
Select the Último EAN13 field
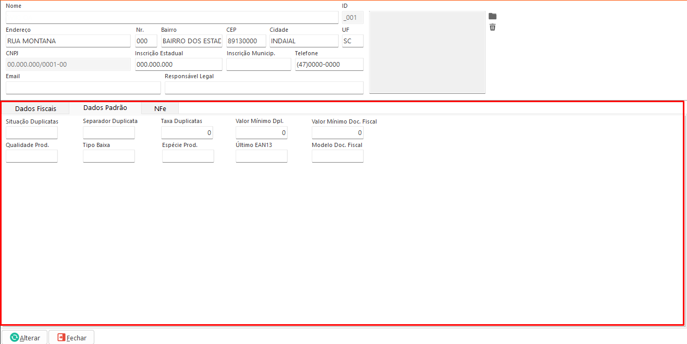(x=261, y=156)
